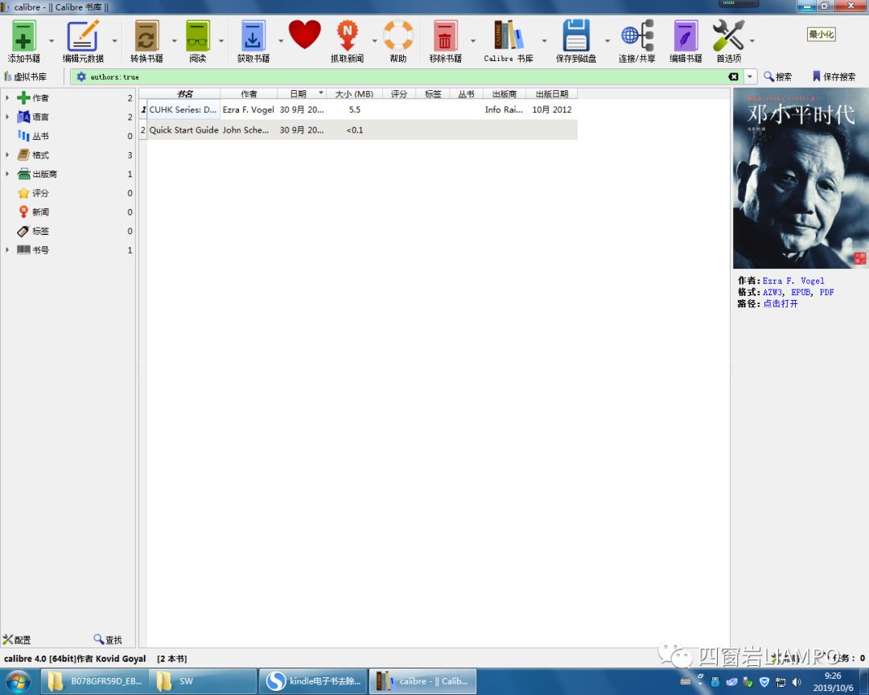Click Save to disk (保存到磁盘) icon
Image resolution: width=869 pixels, height=695 pixels.
(576, 36)
